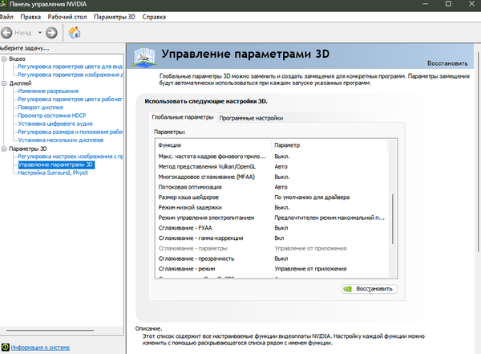This screenshot has width=481, height=354.
Task: Switch to Глобальные параметры tab
Action: [x=183, y=117]
